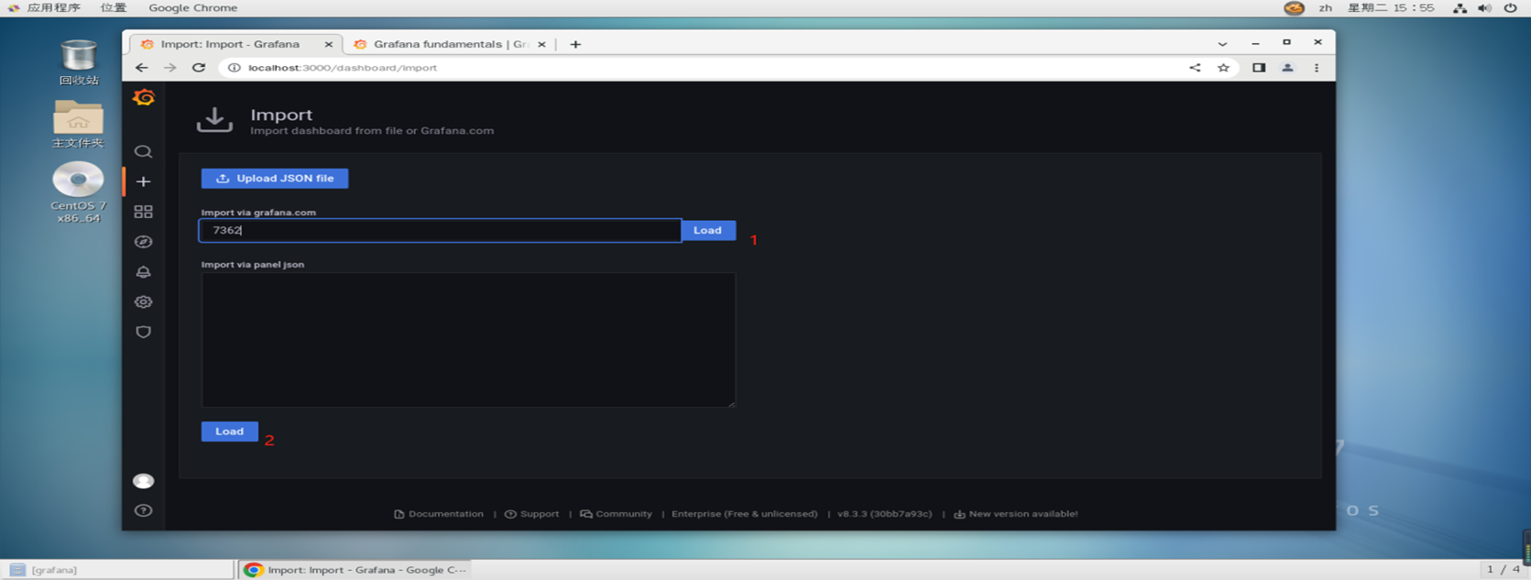Click Upload JSON file button
The width and height of the screenshot is (1531, 580).
275,179
